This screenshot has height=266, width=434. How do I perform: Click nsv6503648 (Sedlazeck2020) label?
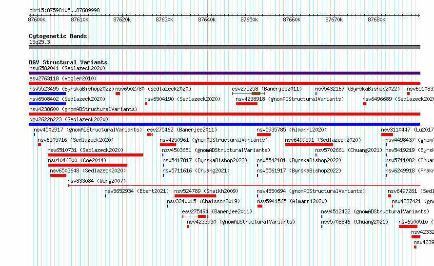[x=88, y=171]
